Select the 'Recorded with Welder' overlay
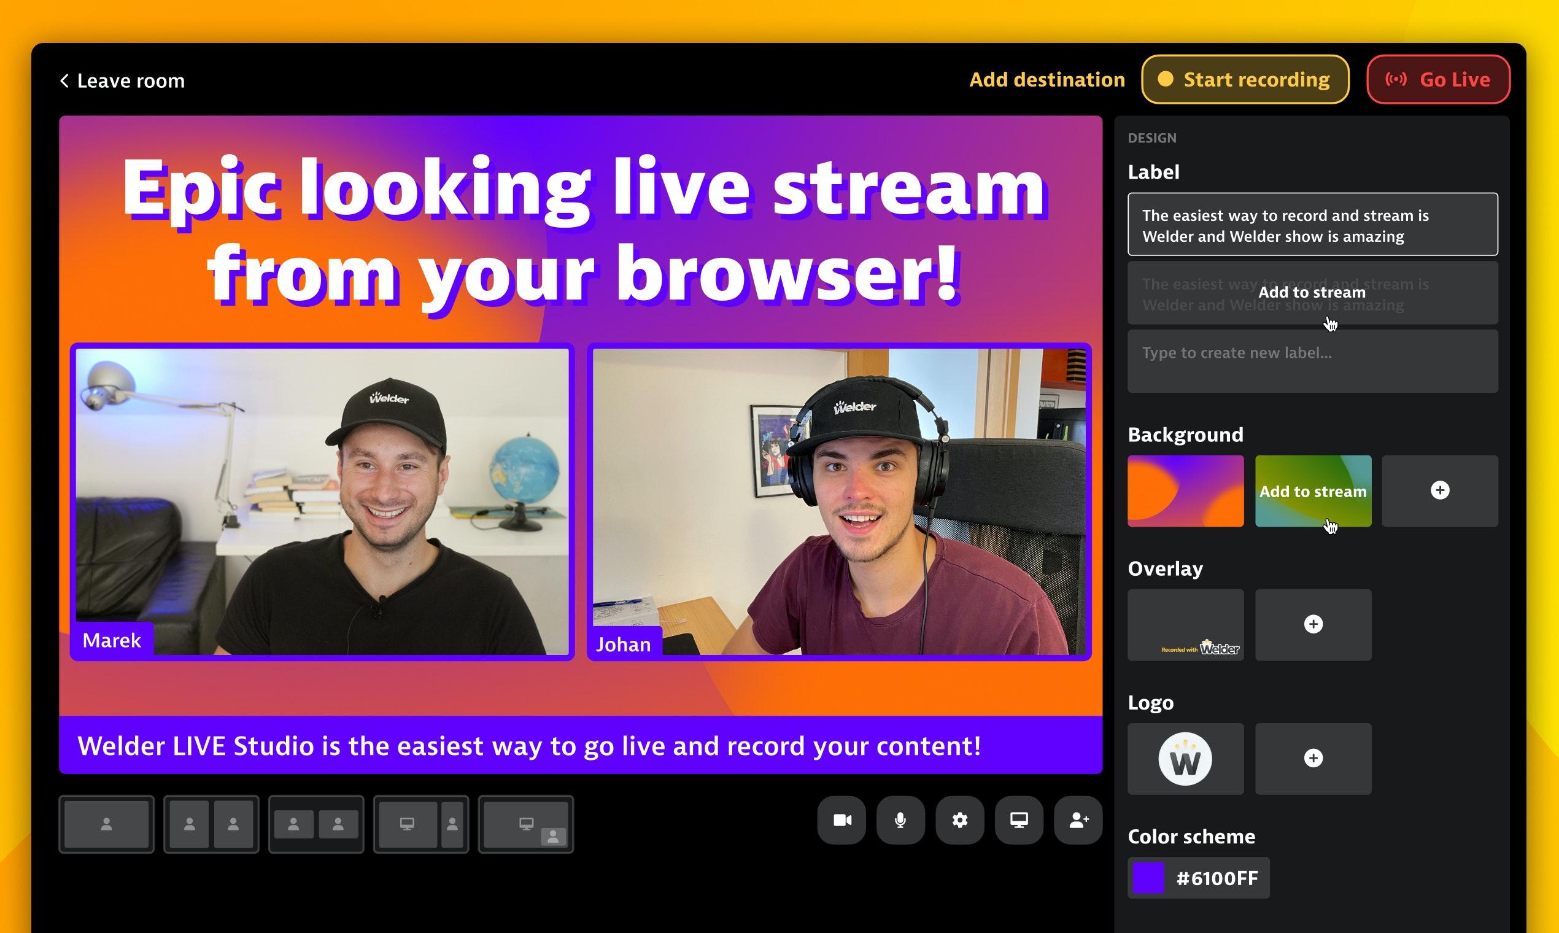The height and width of the screenshot is (933, 1559). pos(1186,625)
